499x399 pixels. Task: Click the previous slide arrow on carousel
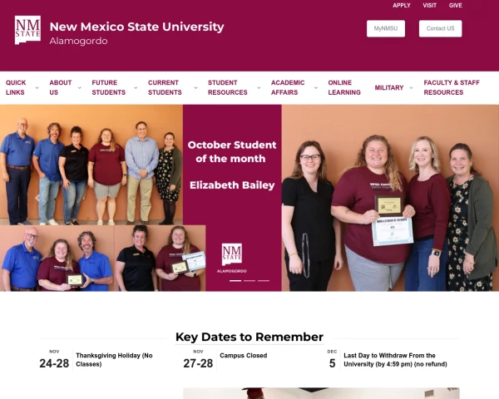[37, 198]
